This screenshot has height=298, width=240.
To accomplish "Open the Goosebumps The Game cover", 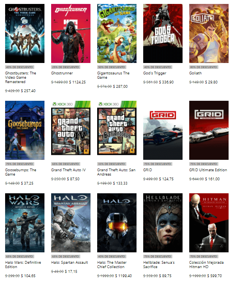I will click(x=25, y=130).
